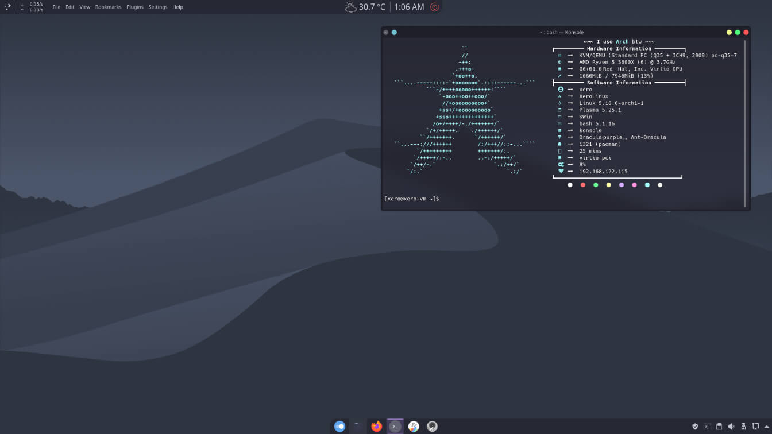Viewport: 772px width, 434px height.
Task: Click the terminal icon in the system tray
Action: [707, 426]
